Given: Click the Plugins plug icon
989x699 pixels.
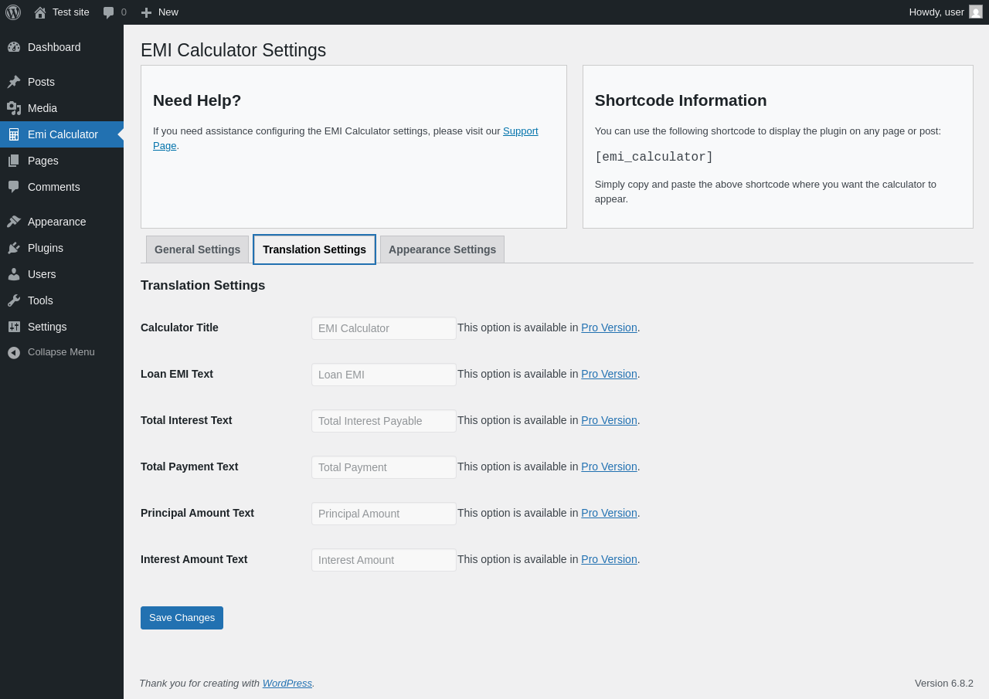Looking at the screenshot, I should [14, 248].
